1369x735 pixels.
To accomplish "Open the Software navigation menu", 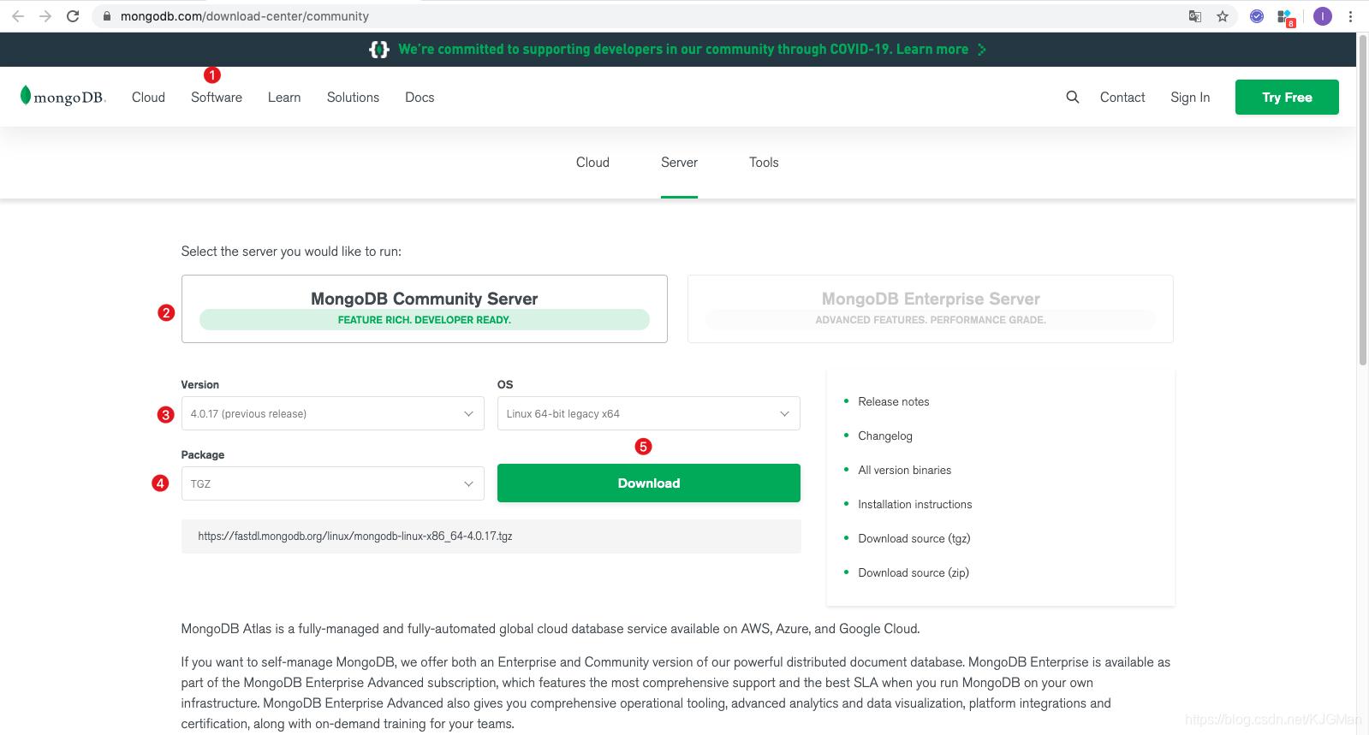I will coord(217,98).
